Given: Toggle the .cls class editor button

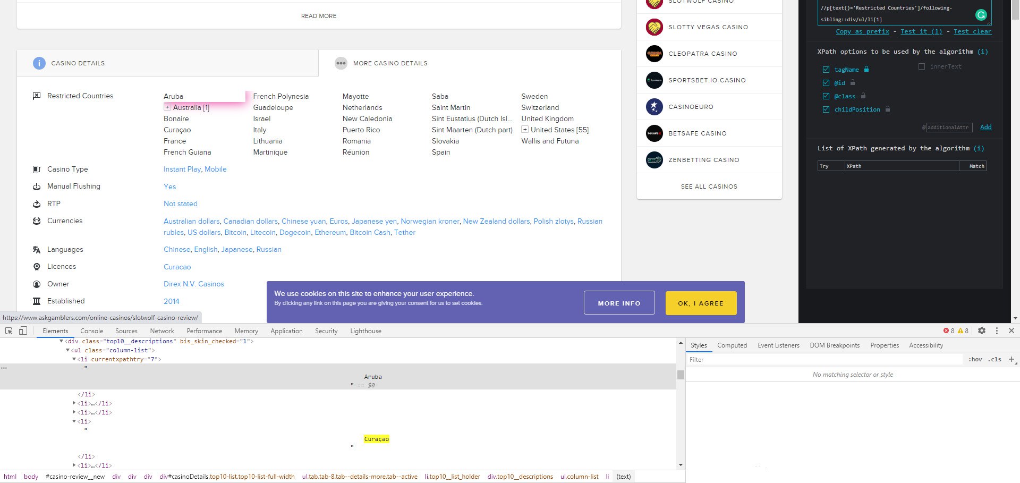Looking at the screenshot, I should 995,360.
